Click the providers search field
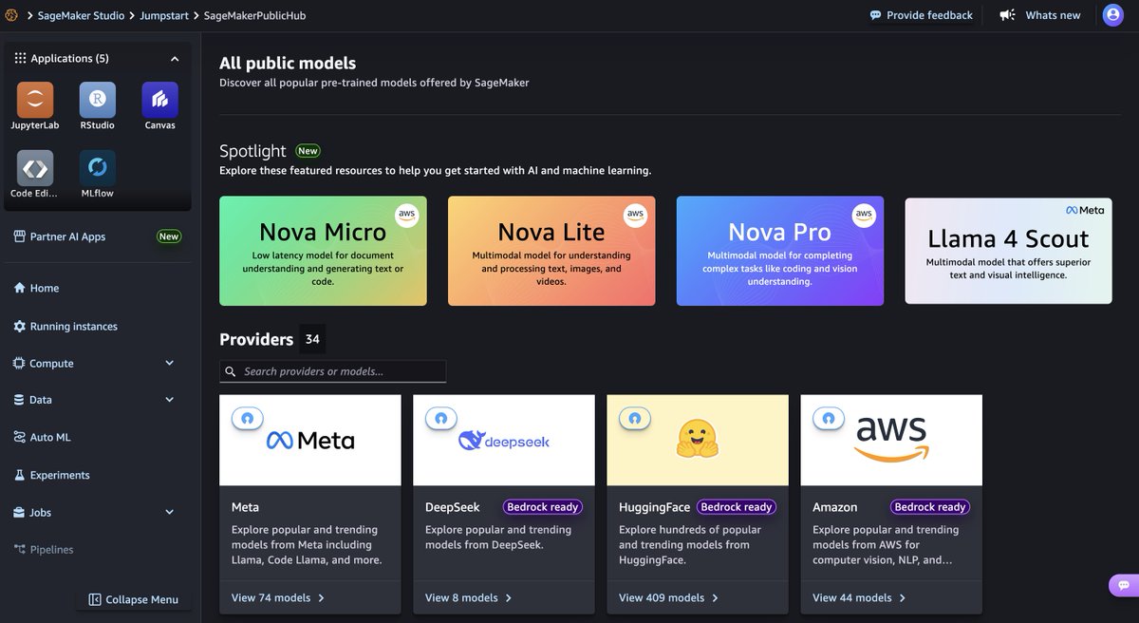Screen dimensions: 1139x623 pos(332,370)
